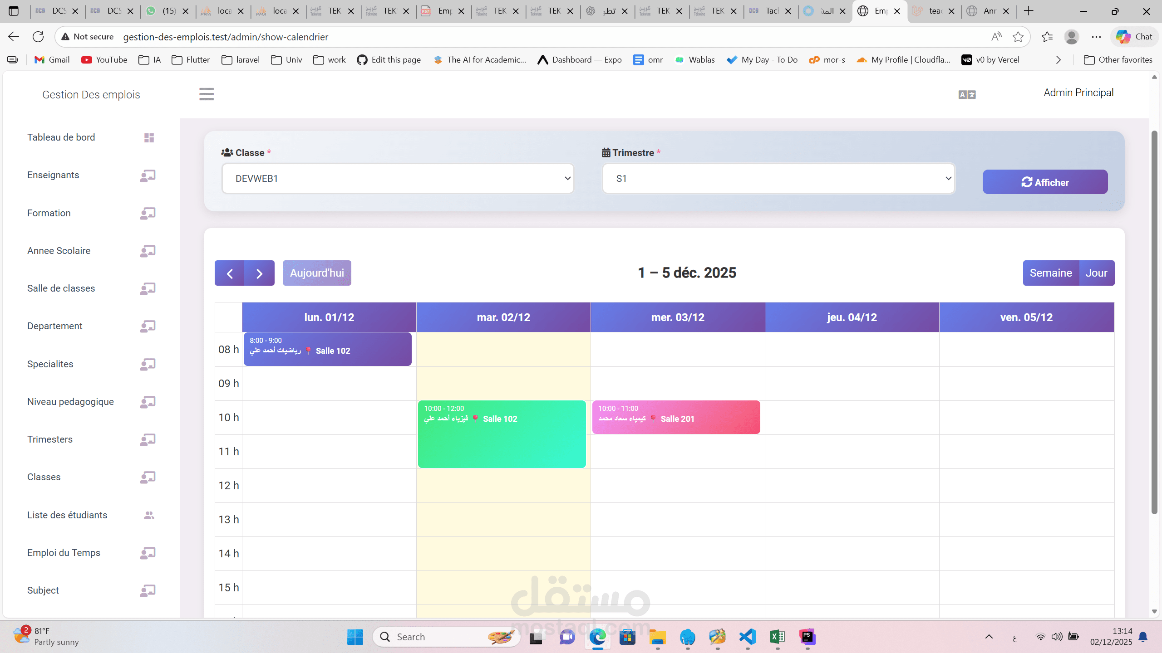Click the Trimesters sidebar icon
The width and height of the screenshot is (1162, 653).
pyautogui.click(x=148, y=439)
